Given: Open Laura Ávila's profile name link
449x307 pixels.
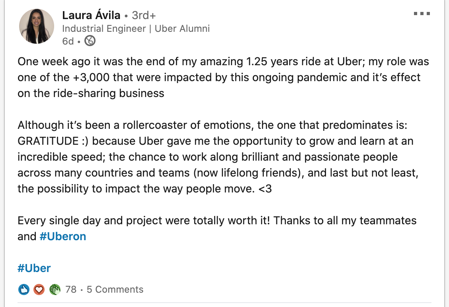Looking at the screenshot, I should pos(91,15).
